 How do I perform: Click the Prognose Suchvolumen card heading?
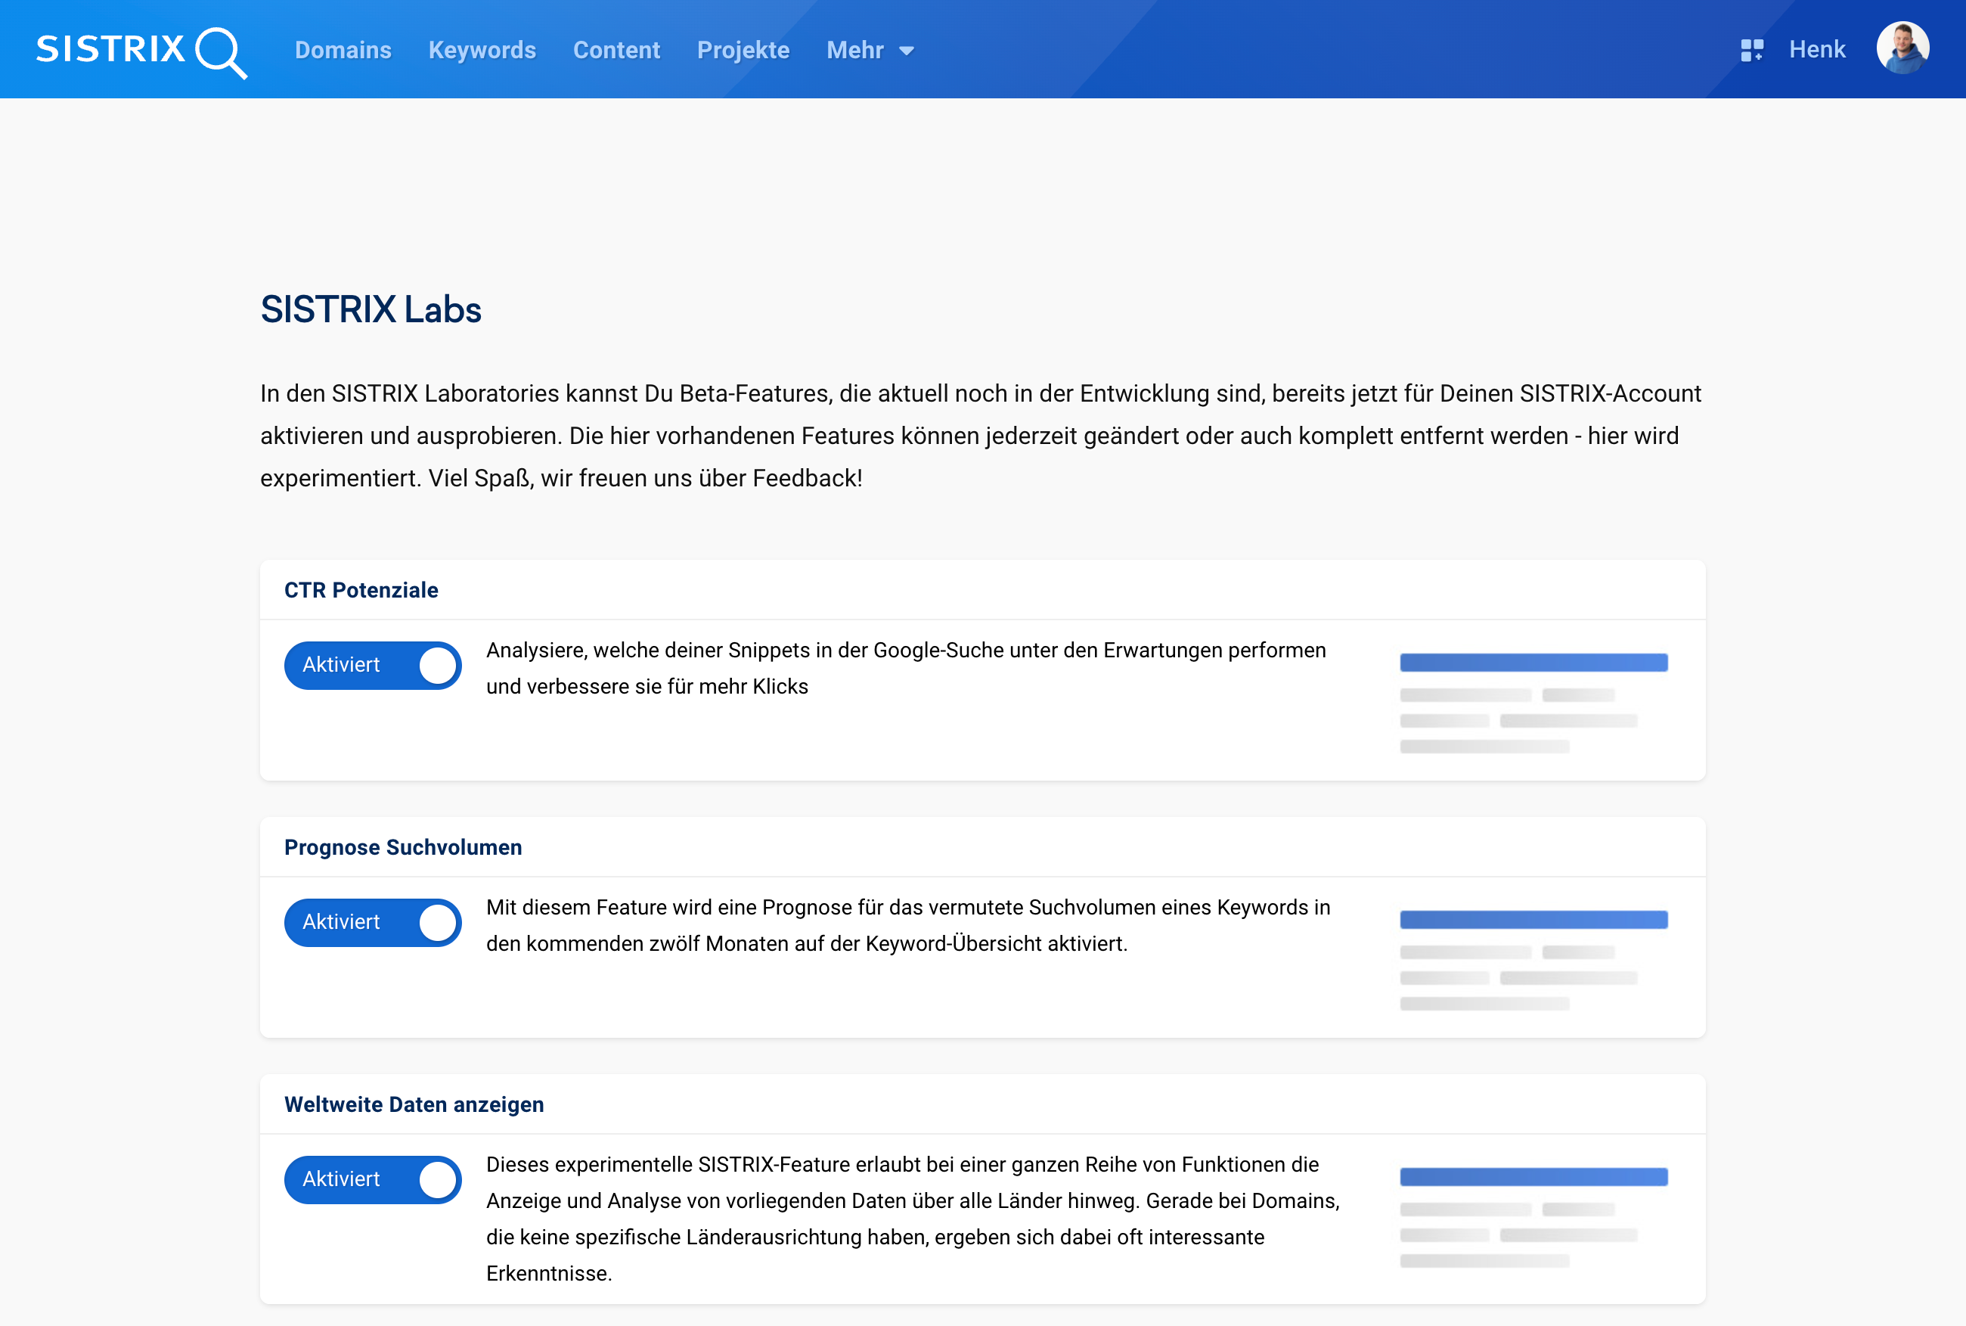pyautogui.click(x=402, y=847)
